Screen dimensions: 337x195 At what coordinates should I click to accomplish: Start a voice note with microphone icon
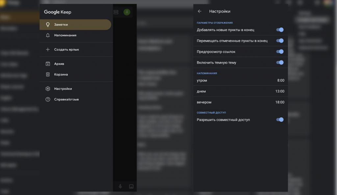pos(120,186)
